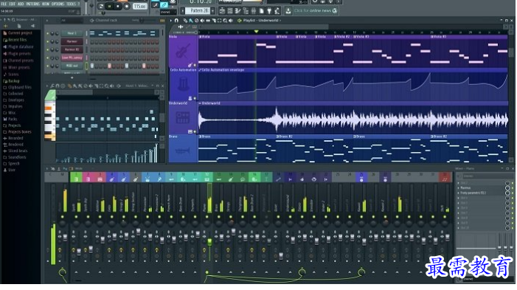Click the Record transport button
The height and width of the screenshot is (290, 517).
click(x=127, y=6)
